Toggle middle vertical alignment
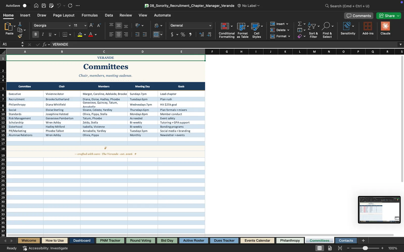This screenshot has width=404, height=252. tap(118, 25)
